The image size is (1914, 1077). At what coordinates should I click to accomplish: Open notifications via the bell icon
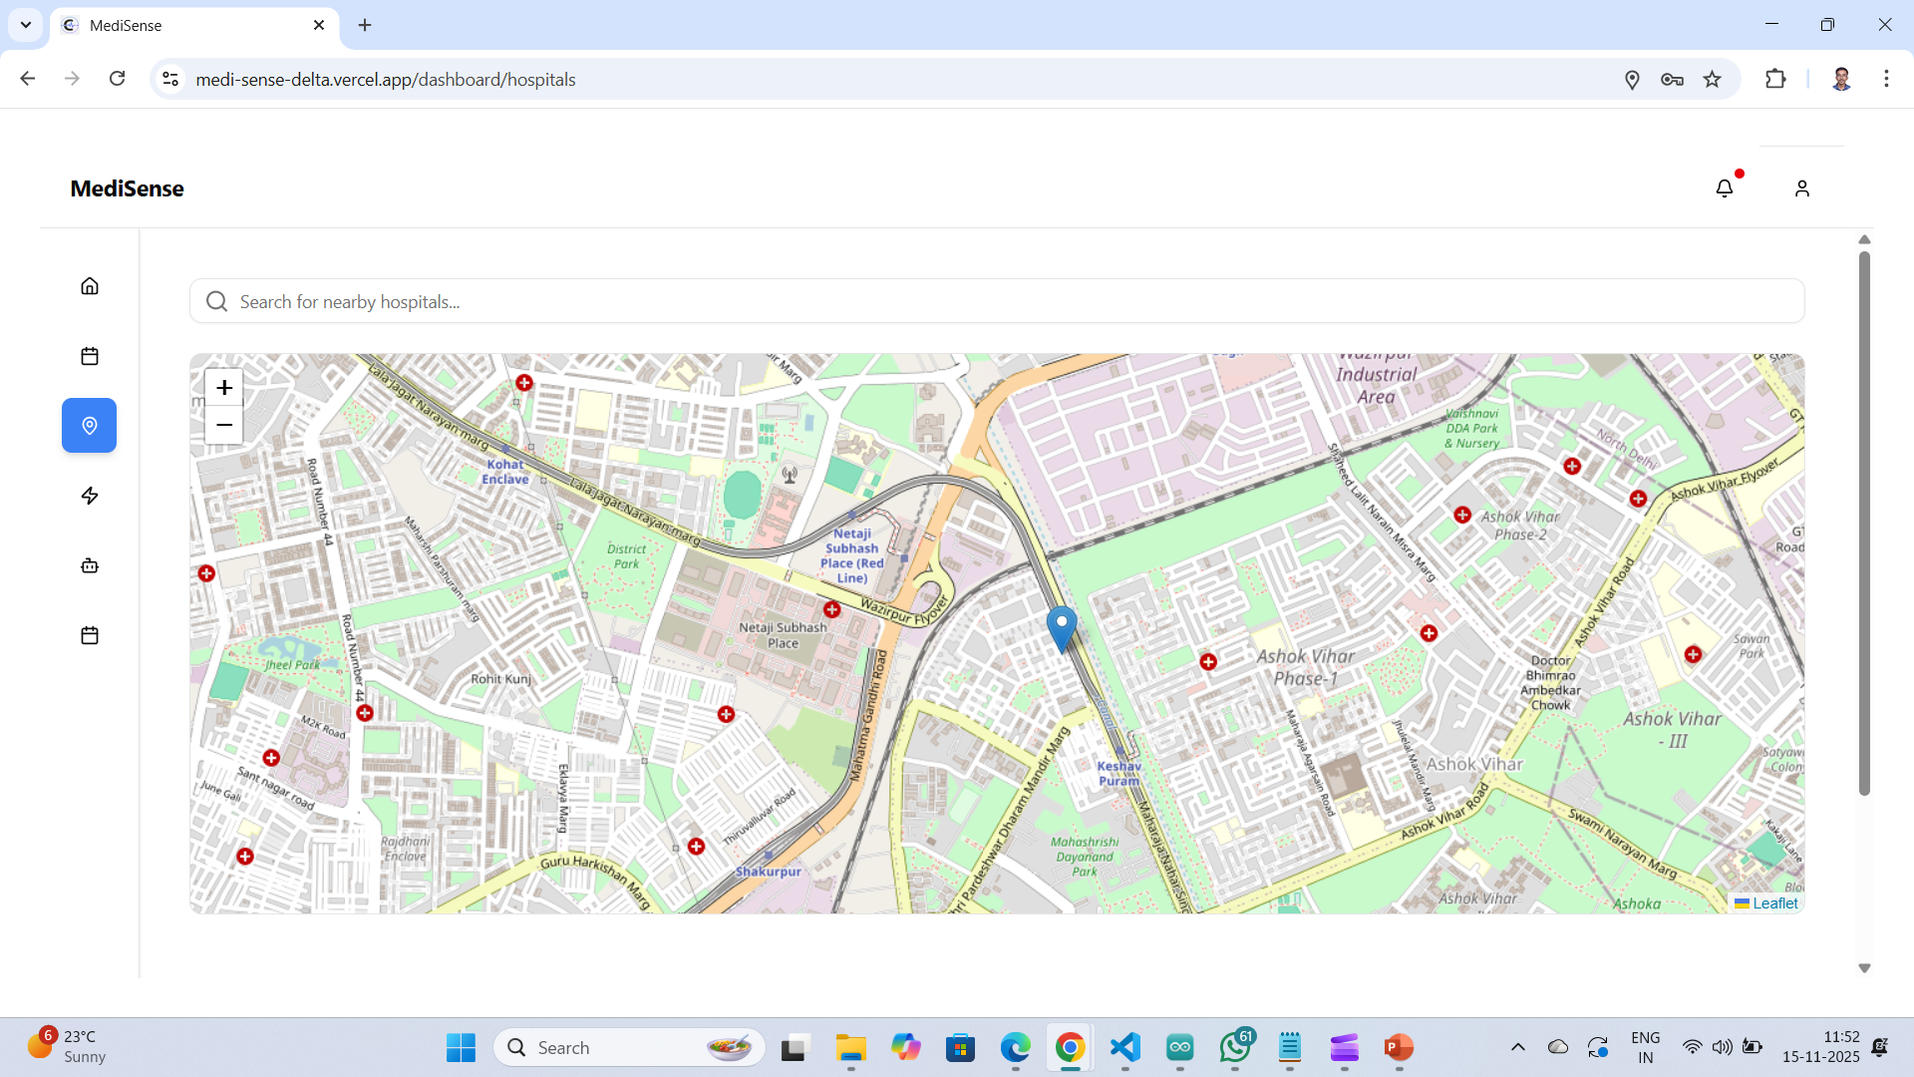[1725, 187]
